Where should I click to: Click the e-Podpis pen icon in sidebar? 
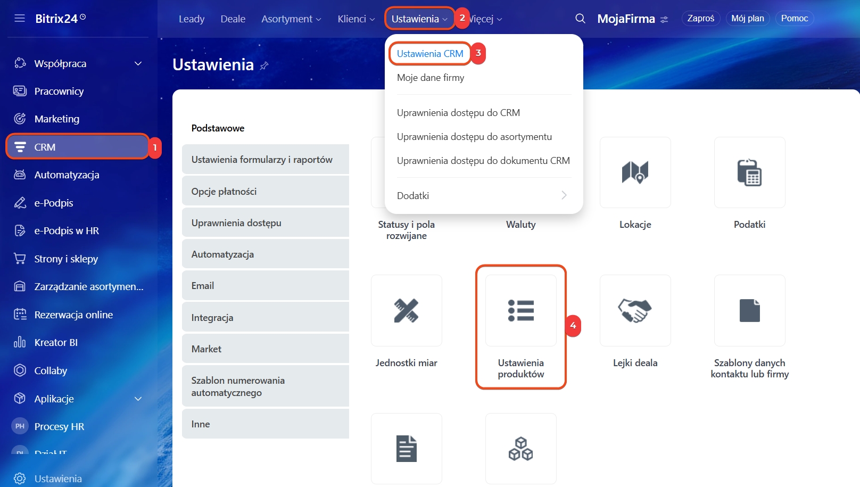tap(20, 203)
